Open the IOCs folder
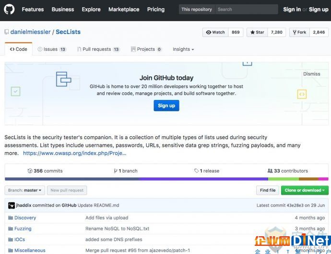Viewport: 331px width, 254px height. [20, 240]
